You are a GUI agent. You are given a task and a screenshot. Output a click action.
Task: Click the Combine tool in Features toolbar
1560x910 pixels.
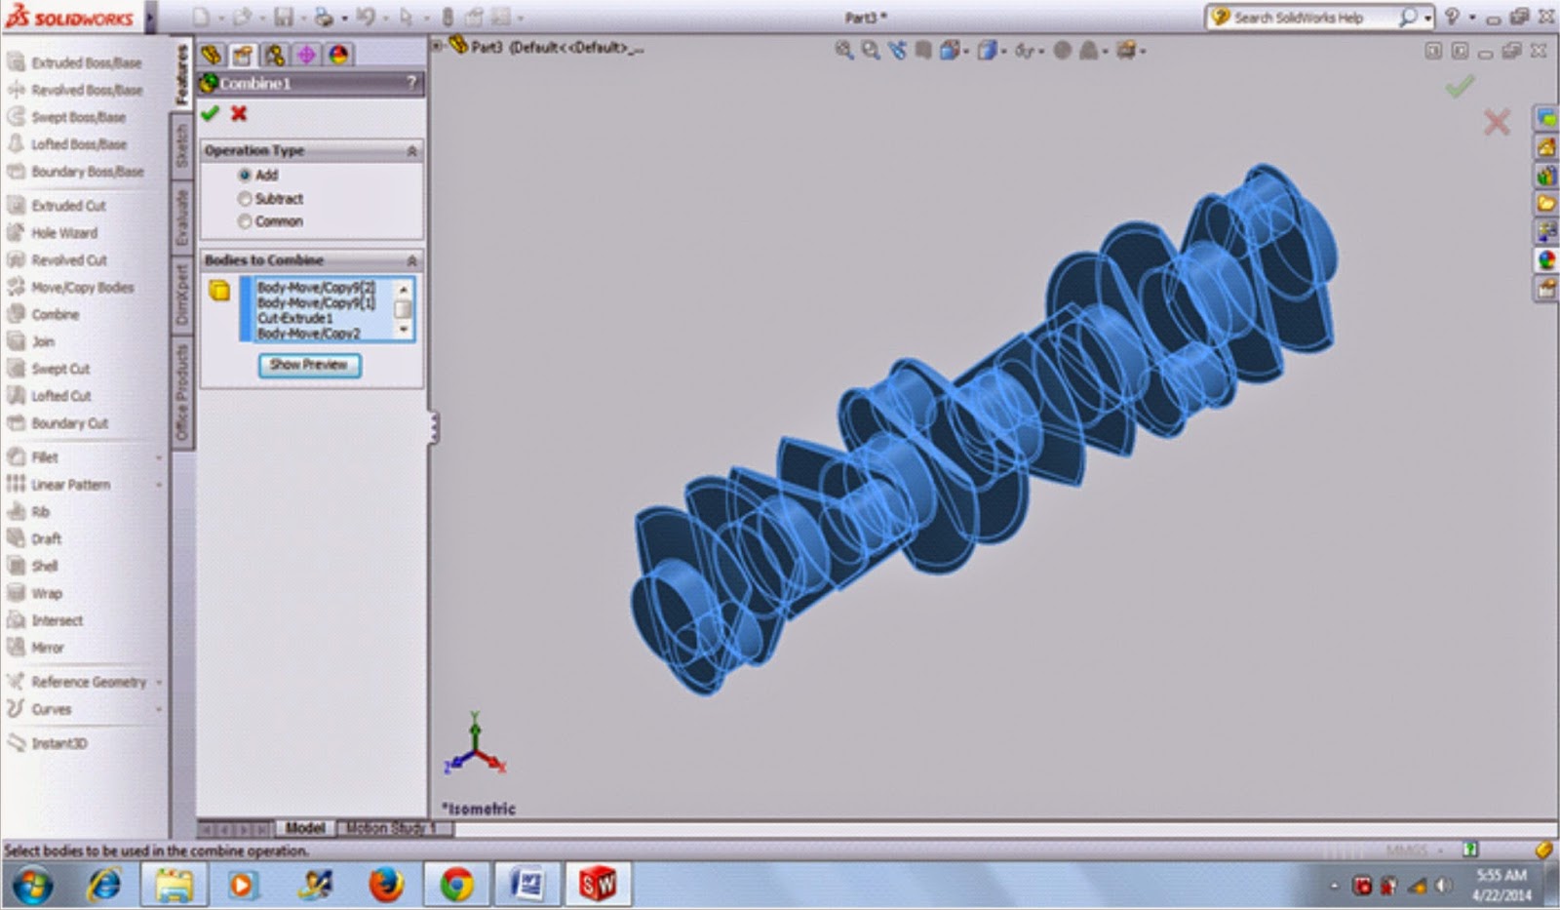click(x=43, y=315)
